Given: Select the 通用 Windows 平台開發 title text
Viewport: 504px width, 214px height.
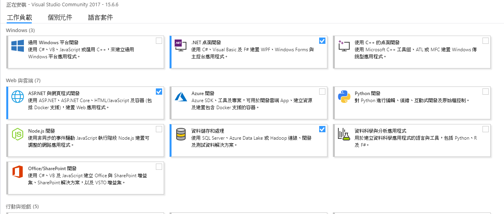Looking at the screenshot, I should click(x=53, y=43).
